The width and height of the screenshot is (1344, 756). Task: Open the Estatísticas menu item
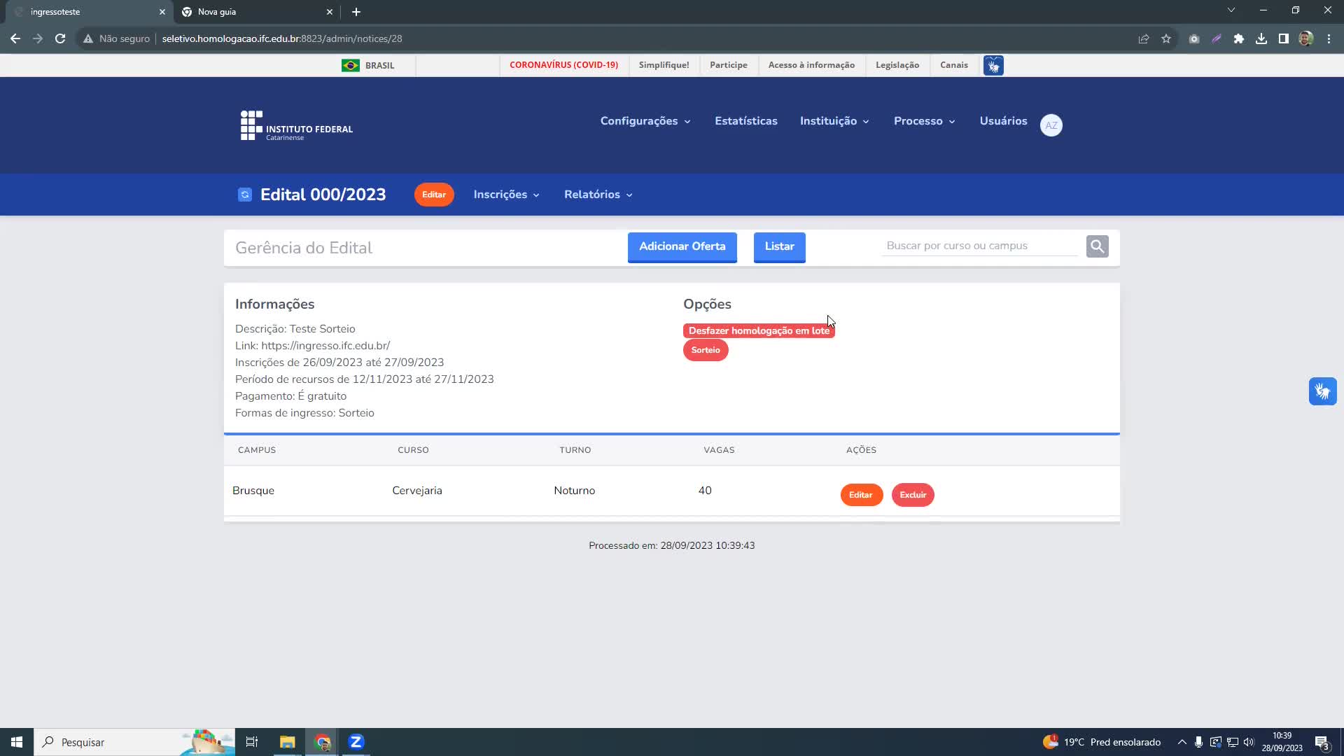click(746, 121)
